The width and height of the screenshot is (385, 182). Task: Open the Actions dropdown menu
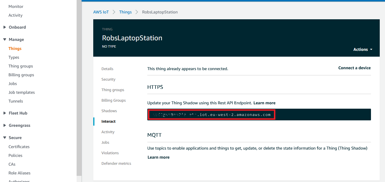(362, 49)
